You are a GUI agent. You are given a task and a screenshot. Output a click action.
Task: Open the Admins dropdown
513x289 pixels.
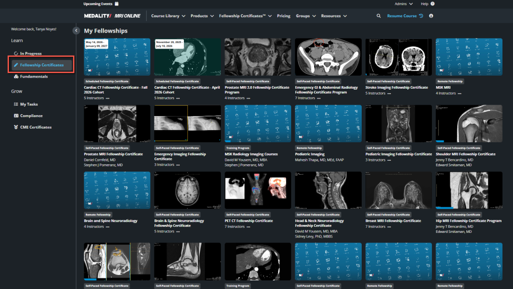click(404, 4)
